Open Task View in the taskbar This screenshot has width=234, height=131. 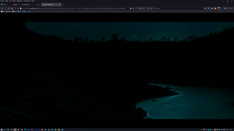(11, 130)
